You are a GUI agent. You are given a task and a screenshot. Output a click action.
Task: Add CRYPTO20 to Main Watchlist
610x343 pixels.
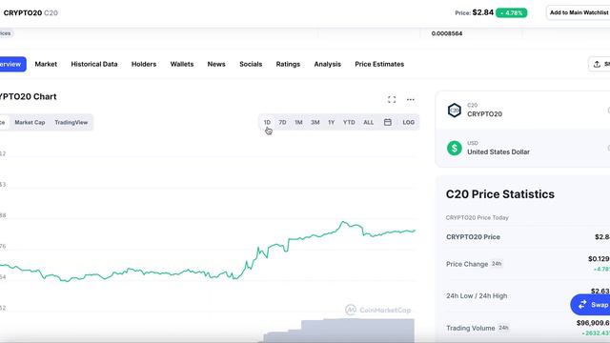tap(579, 12)
